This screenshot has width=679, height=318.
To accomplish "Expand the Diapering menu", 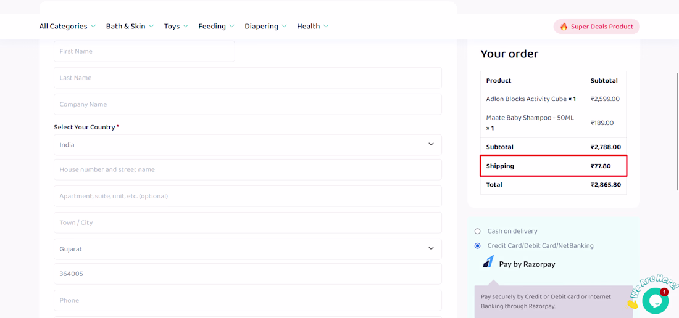I will 266,26.
